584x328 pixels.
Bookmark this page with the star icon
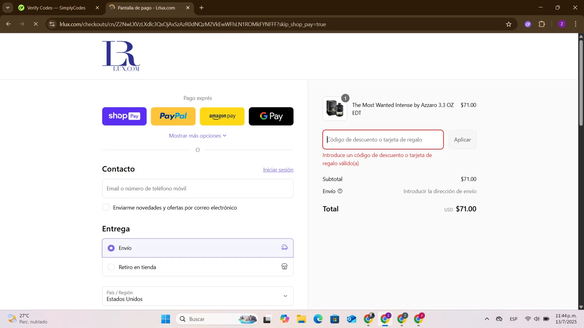click(x=509, y=24)
